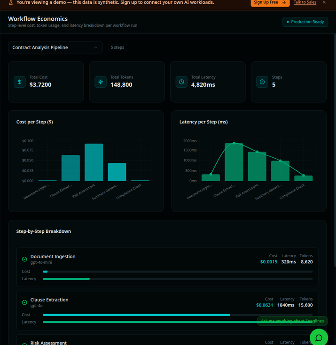Open the Contract Analysis Pipeline dropdown

pyautogui.click(x=55, y=47)
